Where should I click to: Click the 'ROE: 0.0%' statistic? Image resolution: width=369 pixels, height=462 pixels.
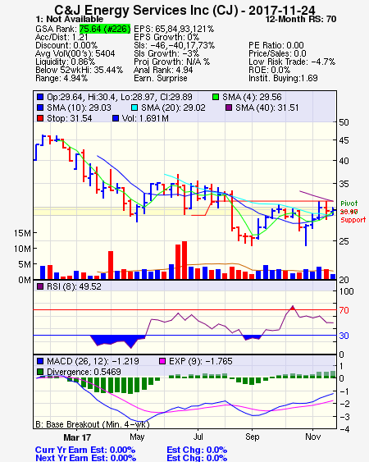click(x=270, y=70)
